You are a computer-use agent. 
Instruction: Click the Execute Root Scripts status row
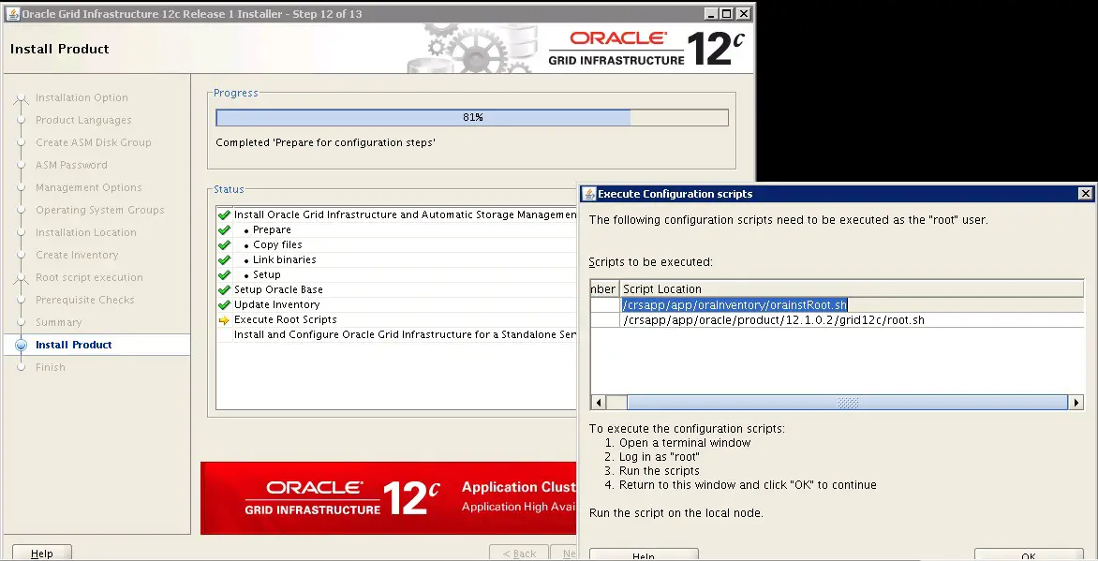[x=396, y=319]
